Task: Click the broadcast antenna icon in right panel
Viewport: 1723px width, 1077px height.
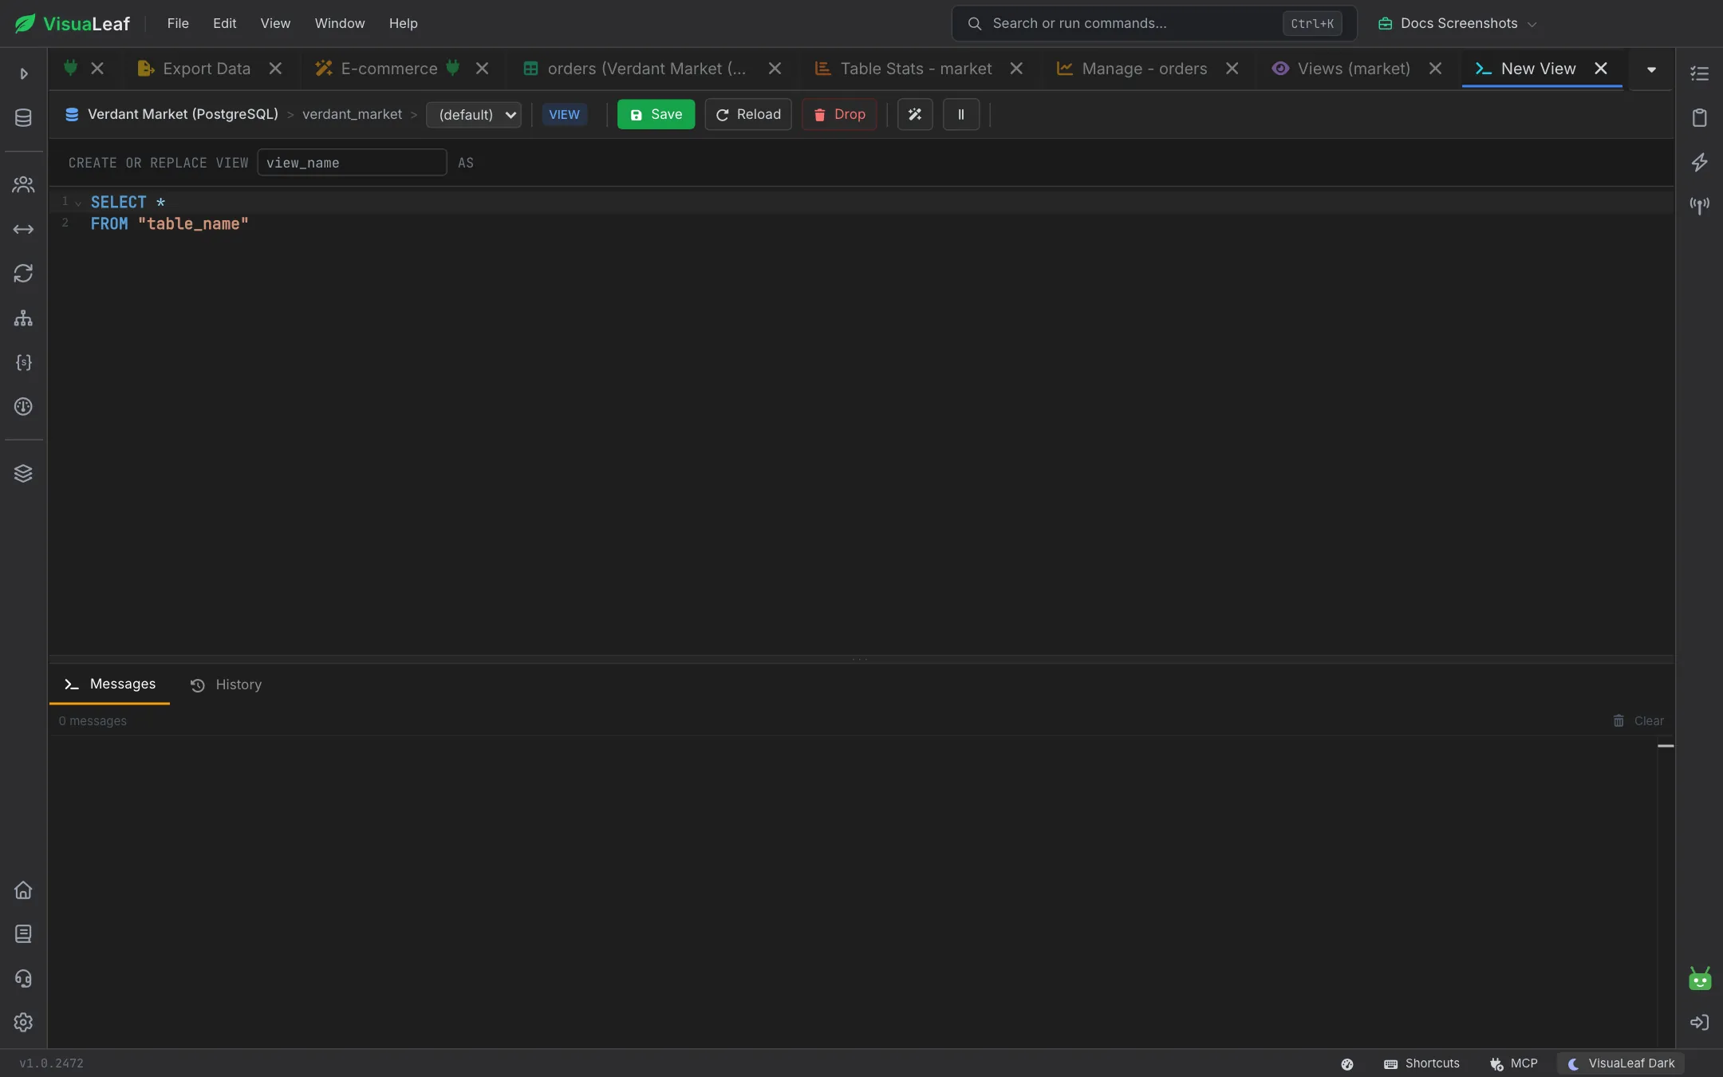Action: (x=1699, y=206)
